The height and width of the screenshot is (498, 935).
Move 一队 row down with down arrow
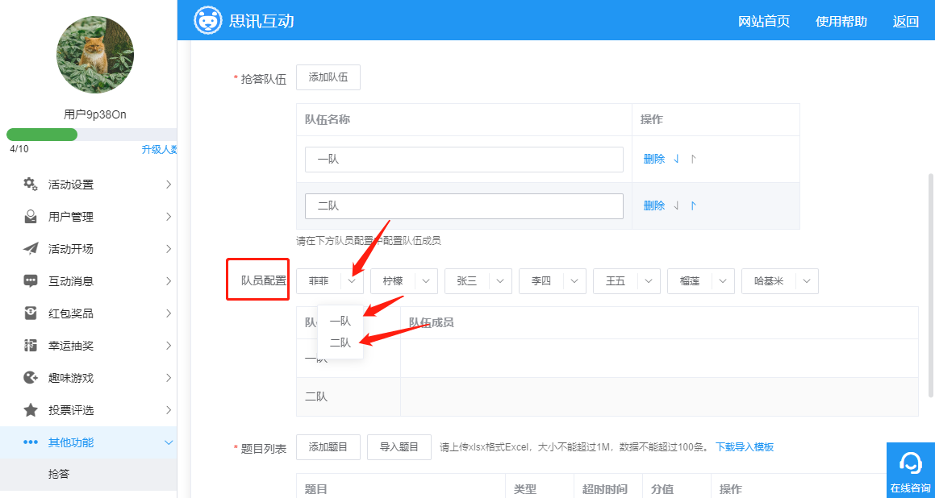click(x=676, y=159)
